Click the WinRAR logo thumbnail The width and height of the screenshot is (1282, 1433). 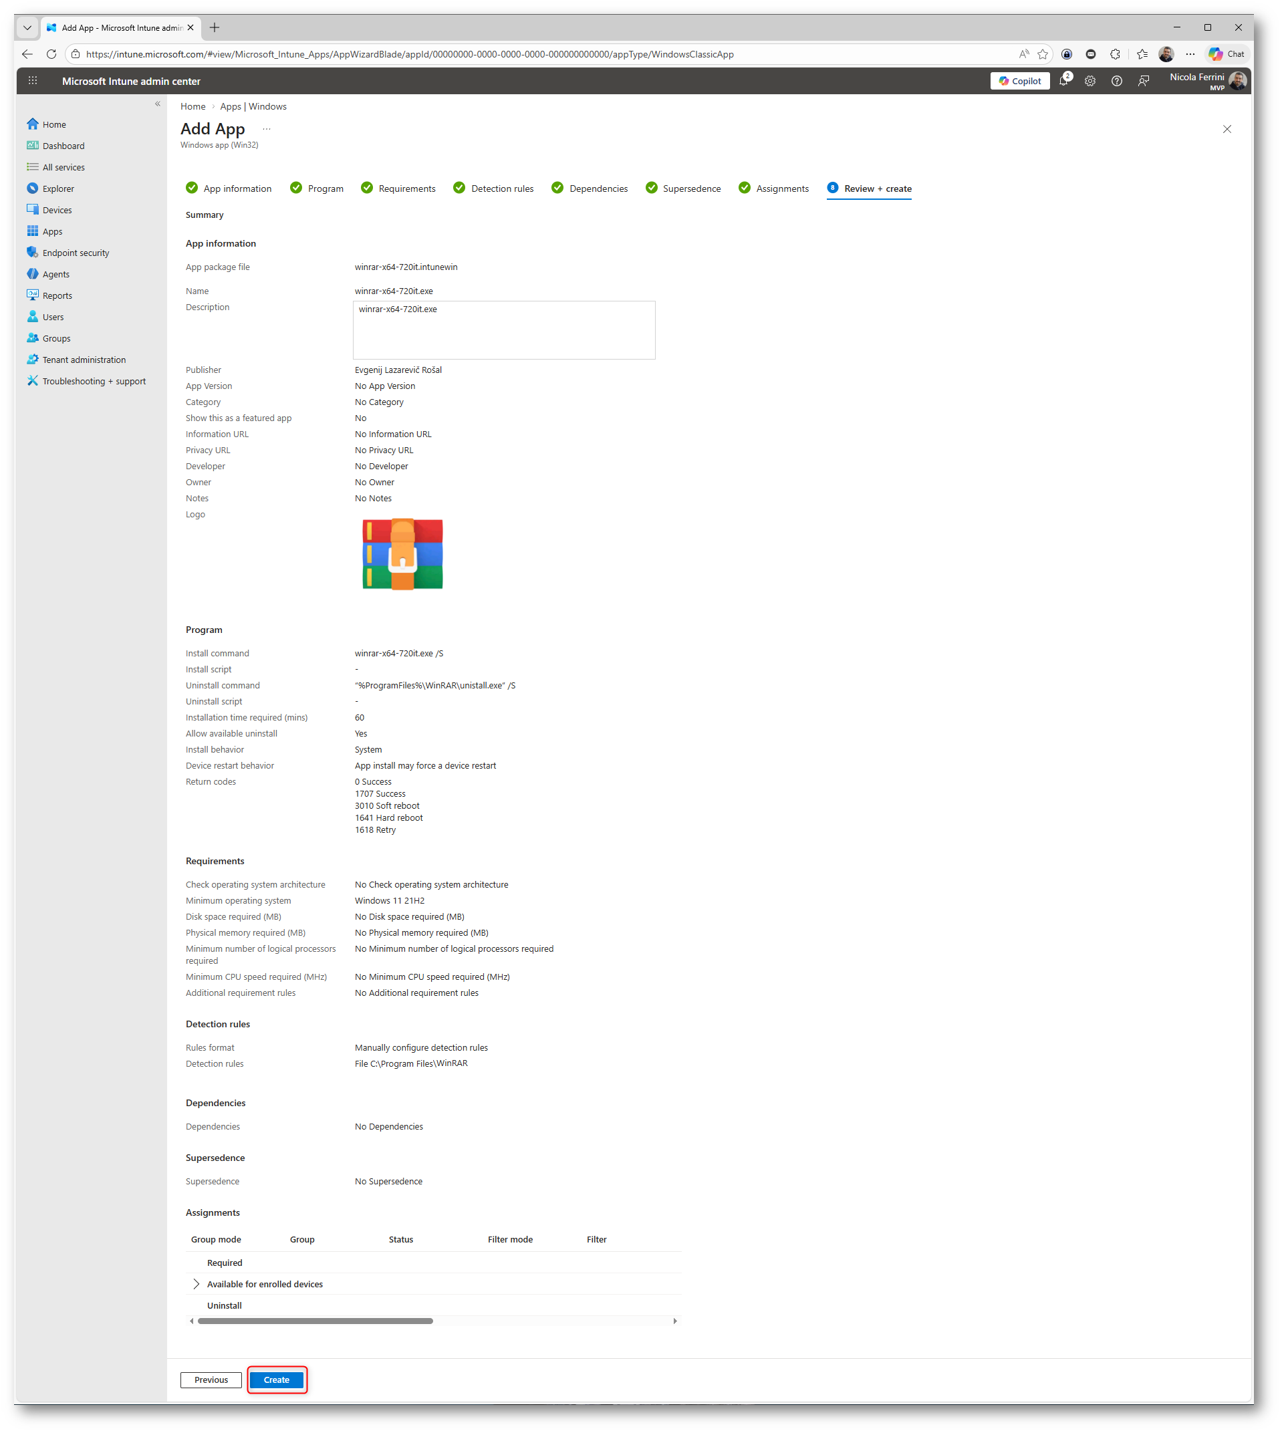click(403, 554)
